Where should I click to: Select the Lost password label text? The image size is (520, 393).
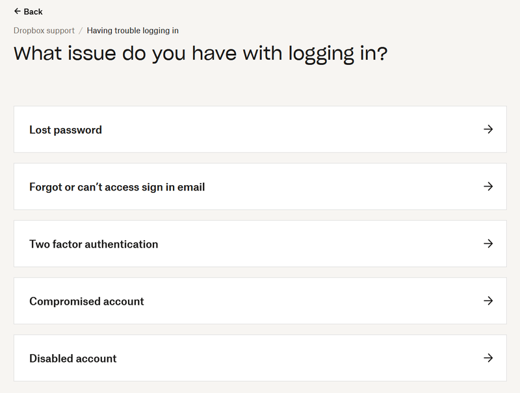coord(66,130)
